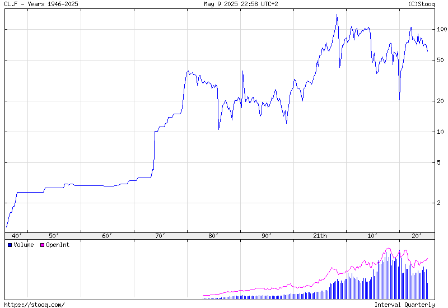Viewport: 448px width, 308px height.
Task: Click the 10 price axis label
Action: (440, 132)
